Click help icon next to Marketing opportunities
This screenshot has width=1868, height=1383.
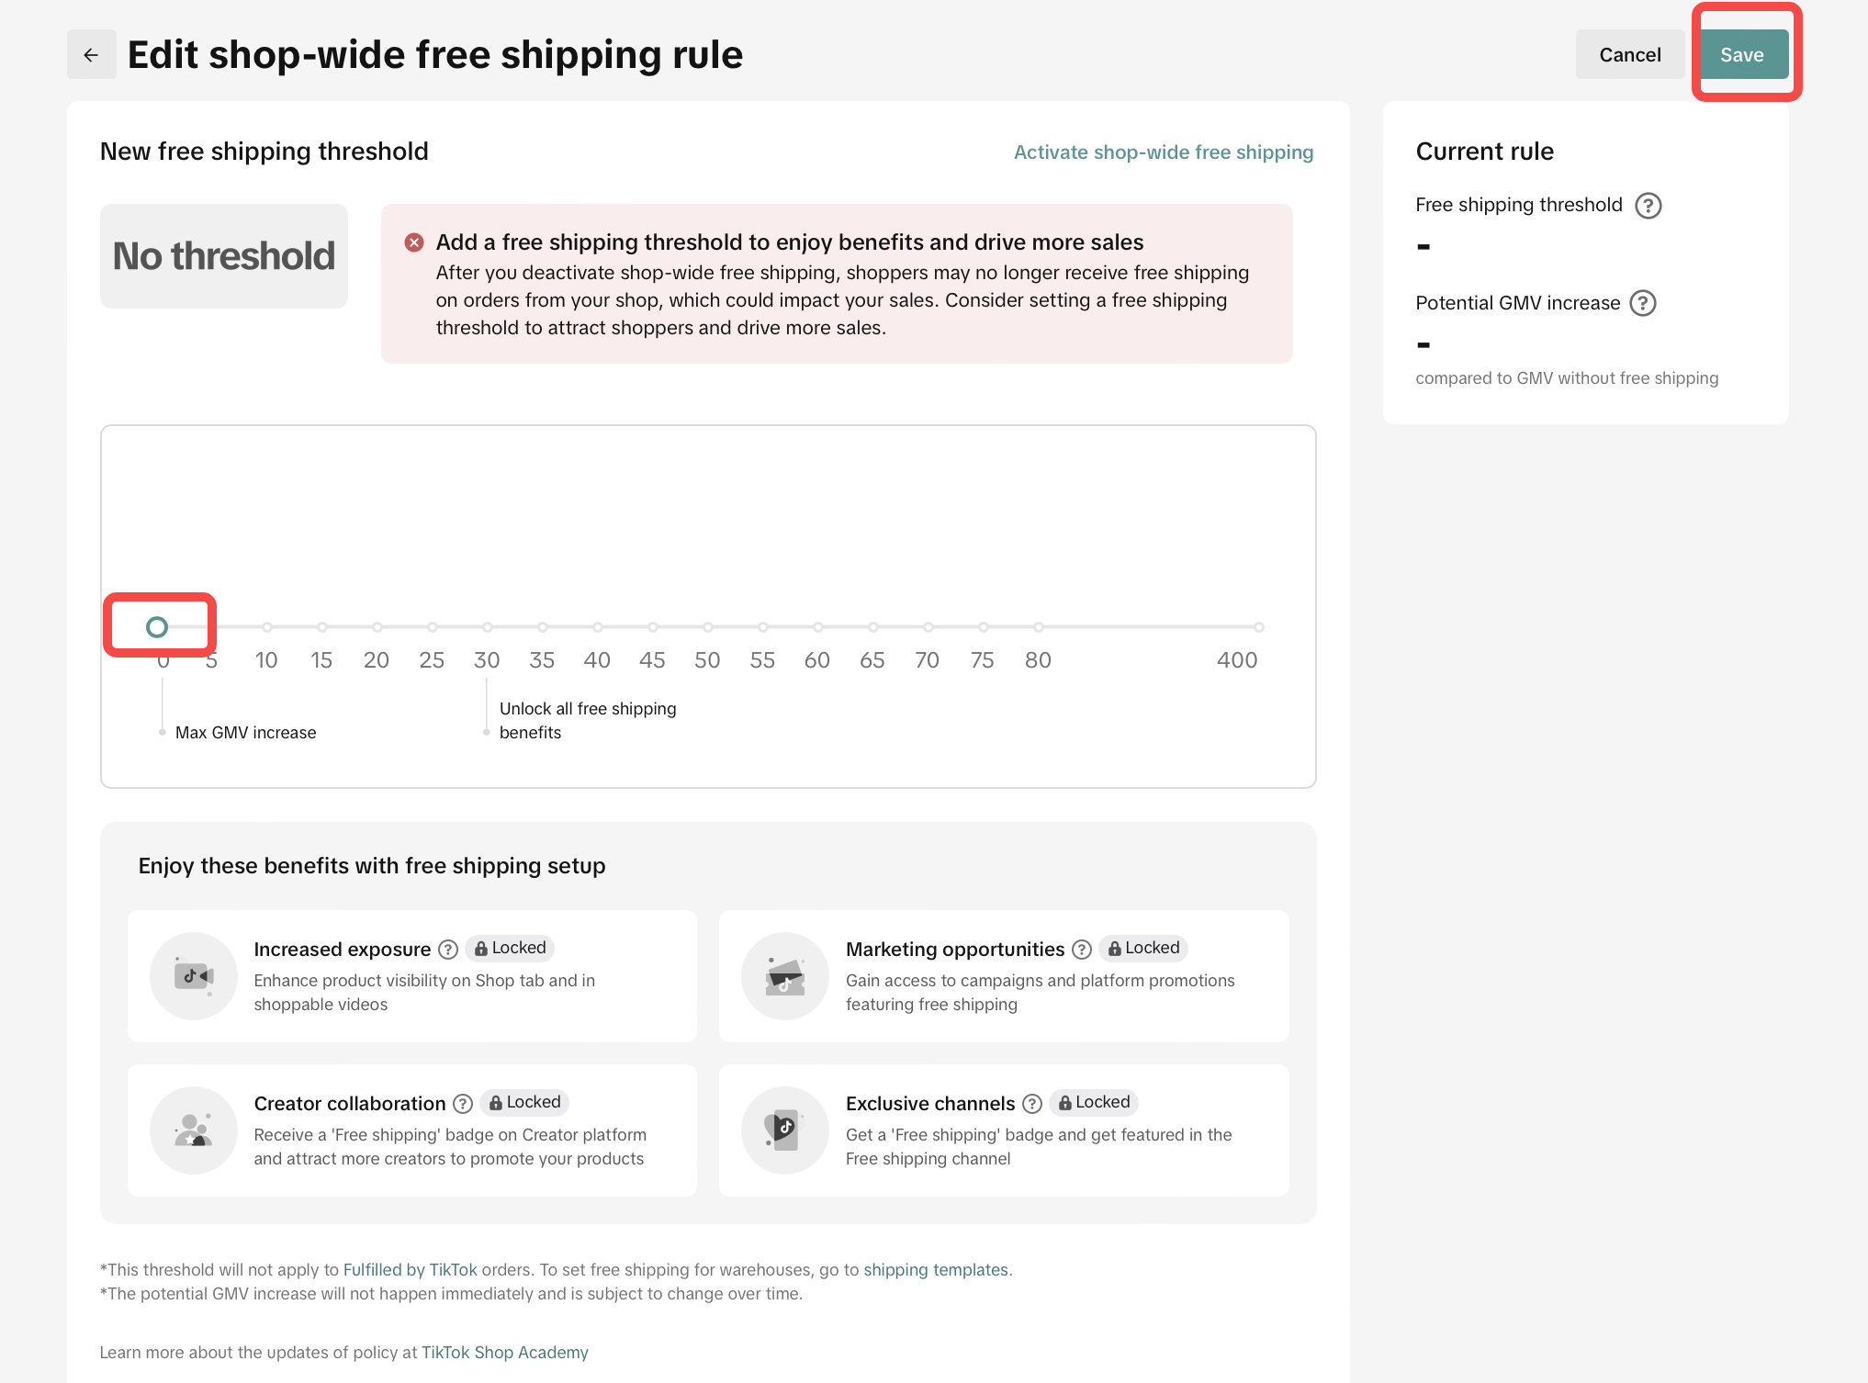1082,950
